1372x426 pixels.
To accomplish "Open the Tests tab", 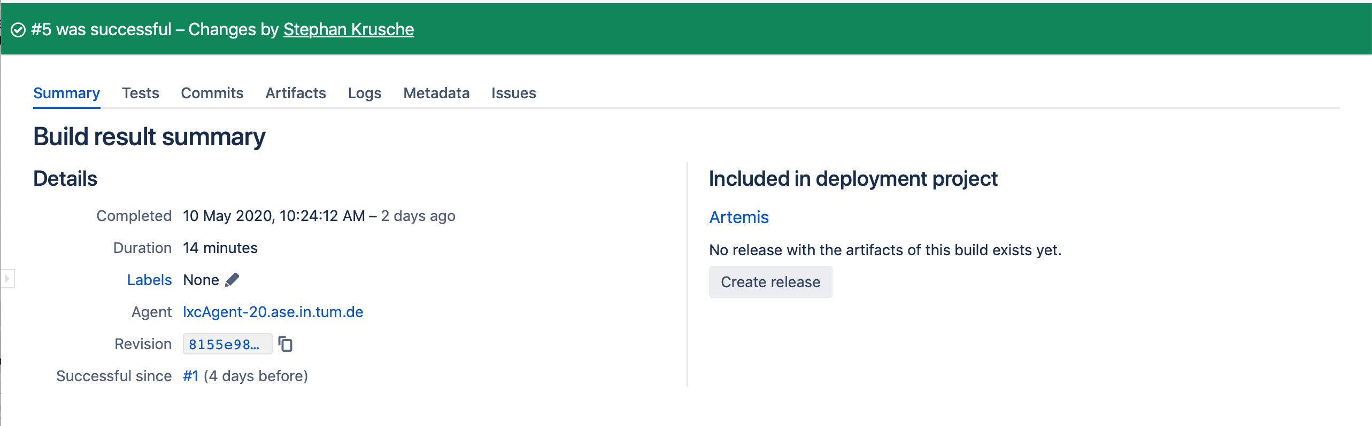I will click(141, 93).
